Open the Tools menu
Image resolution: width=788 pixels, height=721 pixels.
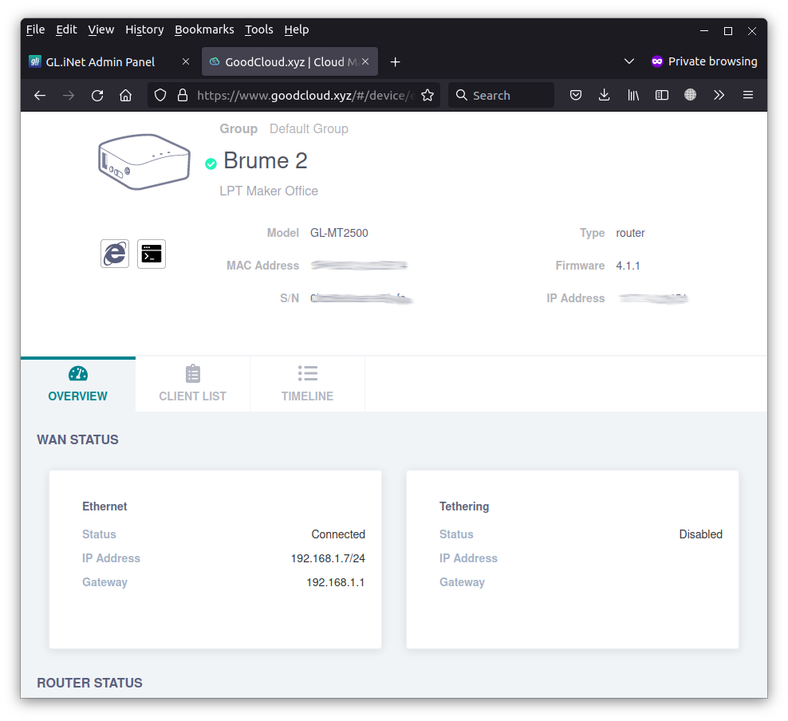(x=259, y=30)
